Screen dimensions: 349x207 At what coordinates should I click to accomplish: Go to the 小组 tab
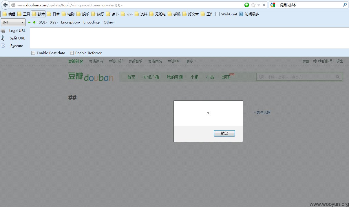[x=194, y=77]
